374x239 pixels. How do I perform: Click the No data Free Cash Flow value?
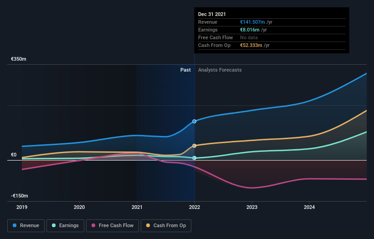click(249, 37)
